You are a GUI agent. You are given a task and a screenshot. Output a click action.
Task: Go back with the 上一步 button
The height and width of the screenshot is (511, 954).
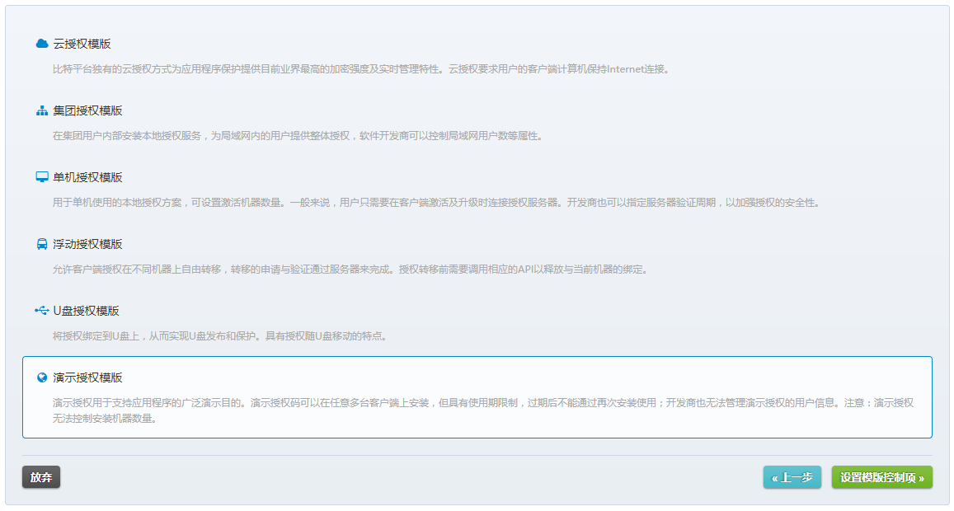pyautogui.click(x=792, y=477)
